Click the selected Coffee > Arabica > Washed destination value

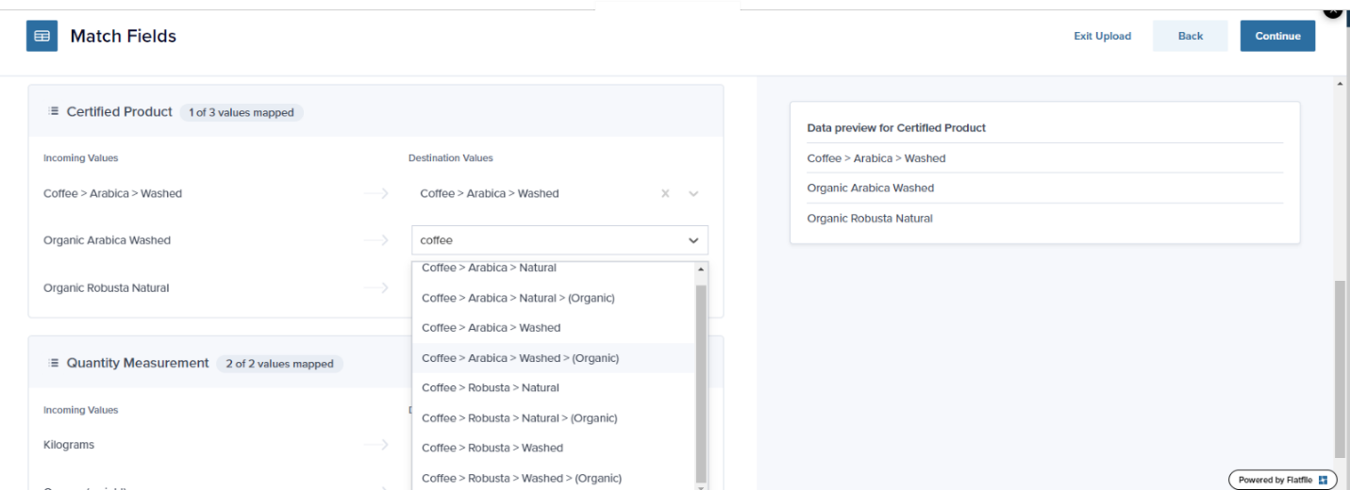[490, 193]
